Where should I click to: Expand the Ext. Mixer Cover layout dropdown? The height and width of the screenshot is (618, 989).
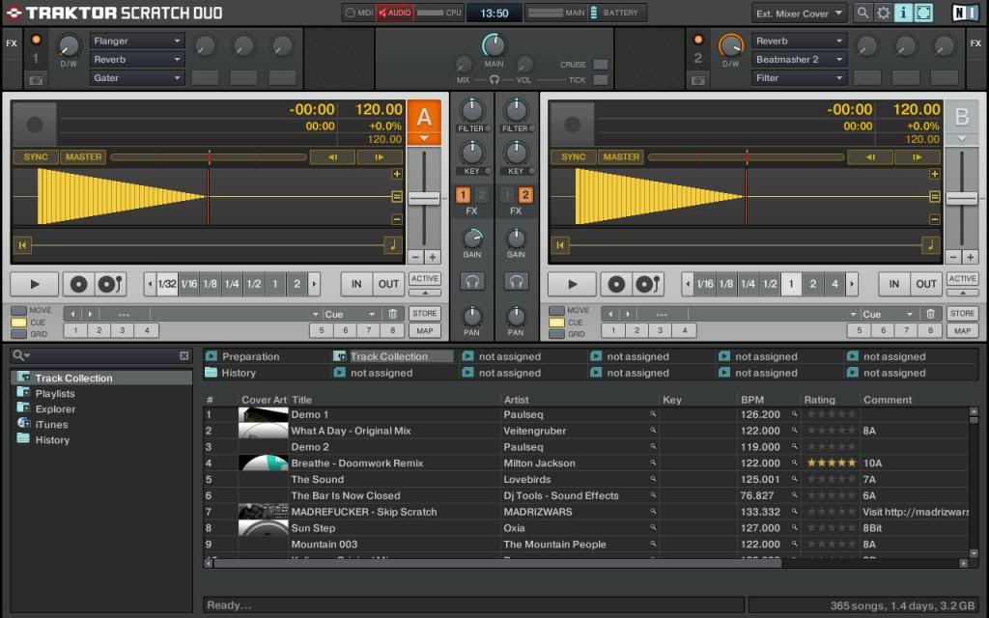799,14
